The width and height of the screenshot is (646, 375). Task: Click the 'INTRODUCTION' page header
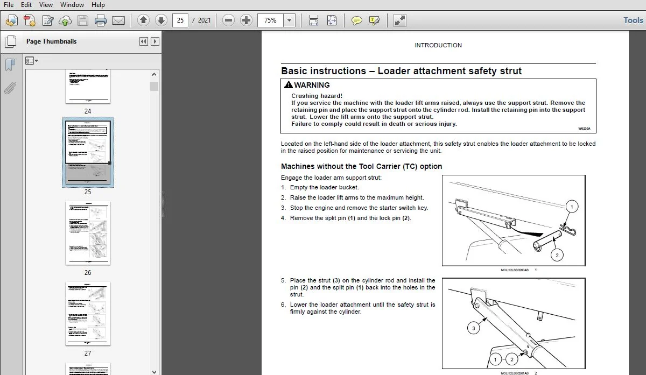(438, 45)
